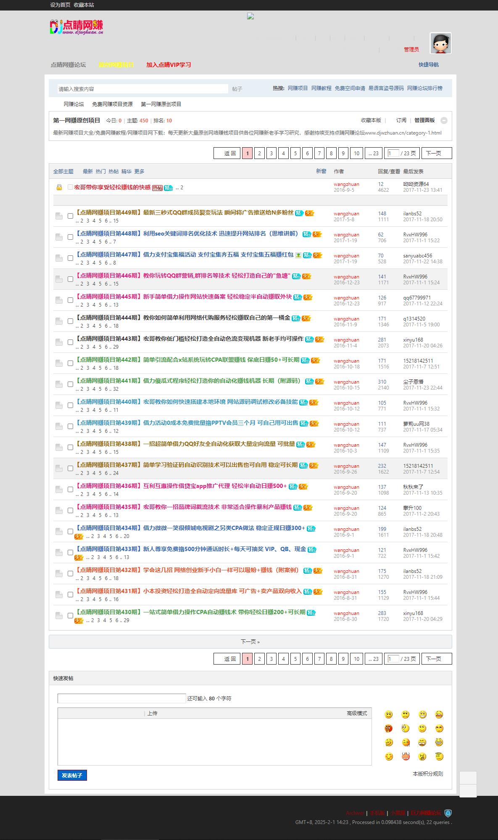Expand the 更多 thread filter menu
Viewport: 498px width, 840px height.
click(139, 172)
